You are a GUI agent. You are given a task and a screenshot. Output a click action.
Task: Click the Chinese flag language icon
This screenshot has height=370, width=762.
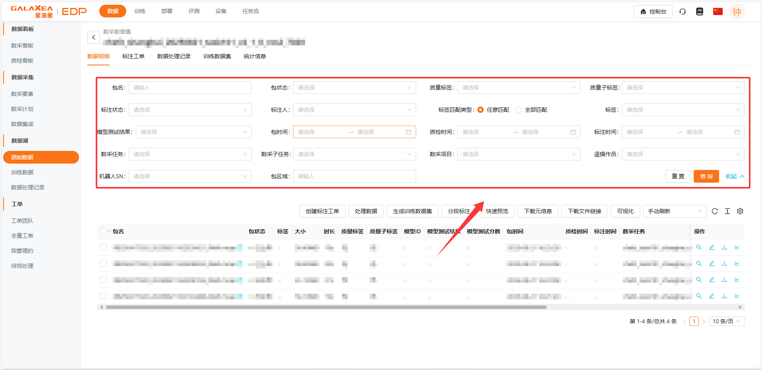718,11
